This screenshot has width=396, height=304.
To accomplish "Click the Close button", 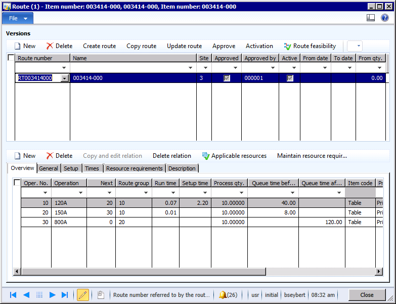I will tap(367, 295).
